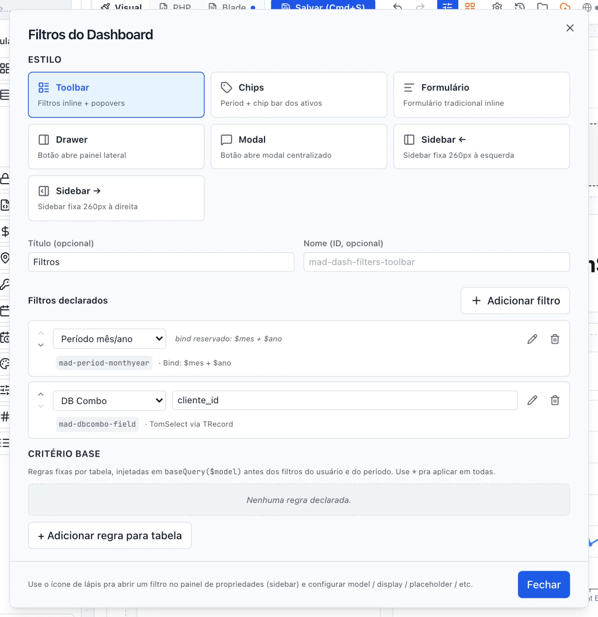Screen dimensions: 598x617
Task: Select the Chips filter style
Action: tap(299, 95)
